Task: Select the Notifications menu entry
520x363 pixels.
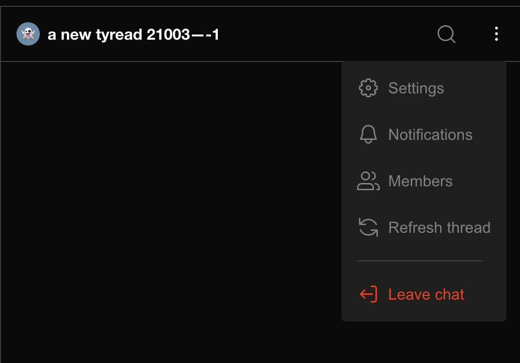Action: pos(430,135)
